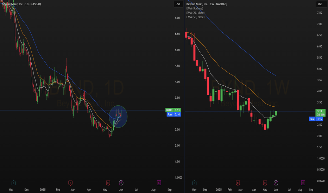328x193 pixels.
Task: Click the 5.00 price level on 1W axis
Action: pyautogui.click(x=320, y=69)
